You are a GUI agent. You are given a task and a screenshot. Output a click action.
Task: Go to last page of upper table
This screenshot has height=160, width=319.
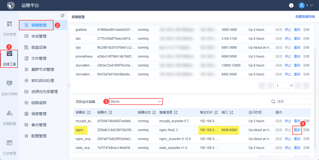tap(306, 86)
